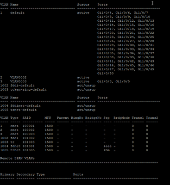The image size is (170, 185).
Task: Click port Gi1/0/4 in the list
Action: pos(106,13)
